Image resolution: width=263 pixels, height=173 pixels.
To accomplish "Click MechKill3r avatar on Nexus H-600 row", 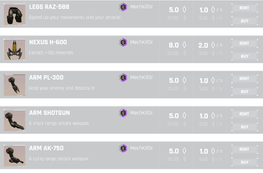I will pos(123,42).
